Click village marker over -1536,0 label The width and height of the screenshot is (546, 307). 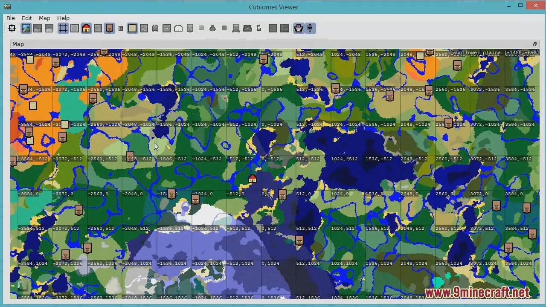click(x=171, y=194)
